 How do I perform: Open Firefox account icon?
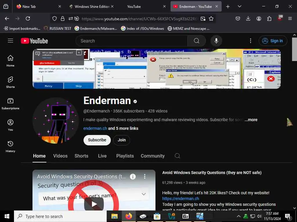(259, 18)
